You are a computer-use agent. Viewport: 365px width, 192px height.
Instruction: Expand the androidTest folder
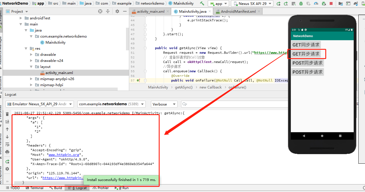click(x=21, y=18)
